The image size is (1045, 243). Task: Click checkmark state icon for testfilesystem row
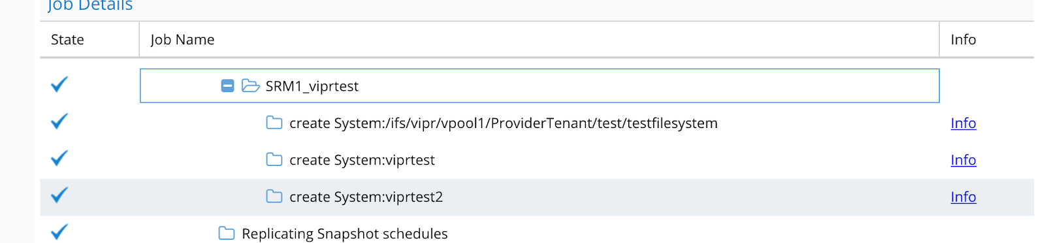coord(59,121)
